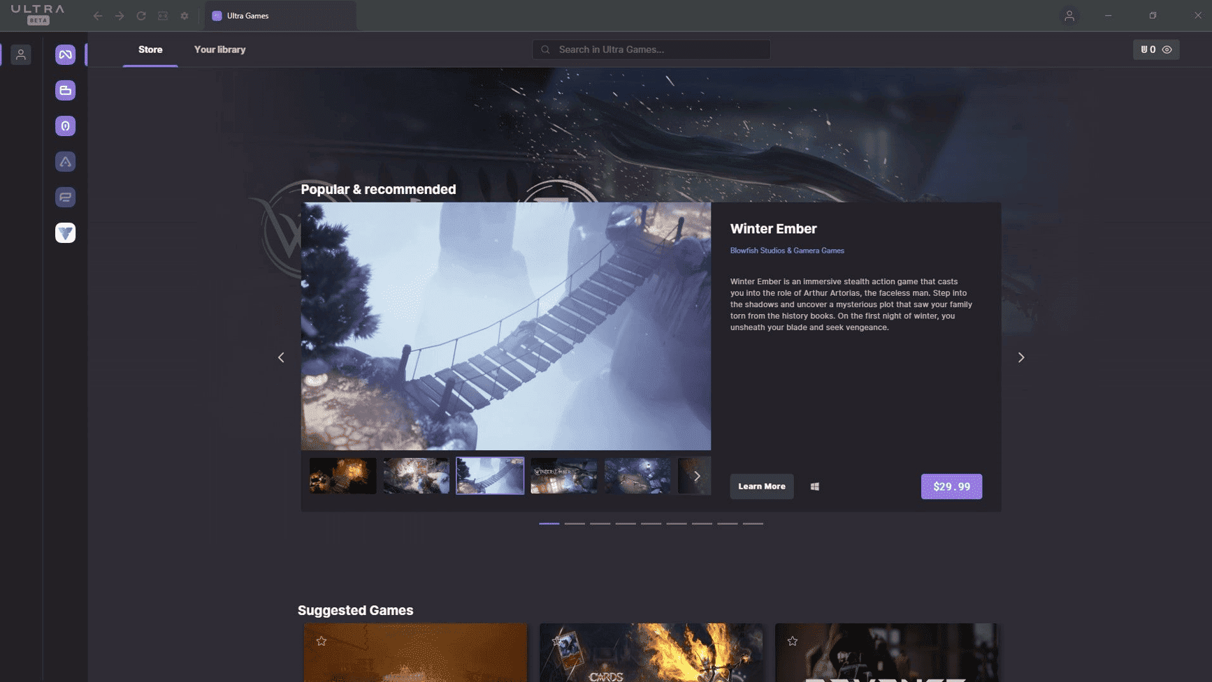Go back a slide using the left chevron
This screenshot has width=1212, height=682.
tap(280, 357)
